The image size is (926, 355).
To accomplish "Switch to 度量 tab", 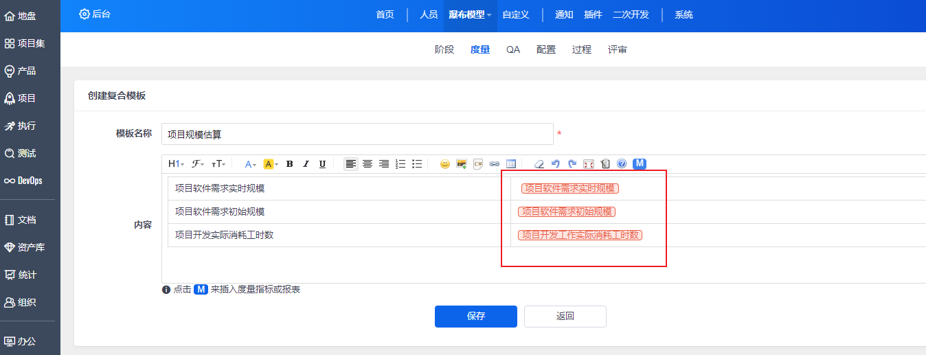I will tap(480, 49).
